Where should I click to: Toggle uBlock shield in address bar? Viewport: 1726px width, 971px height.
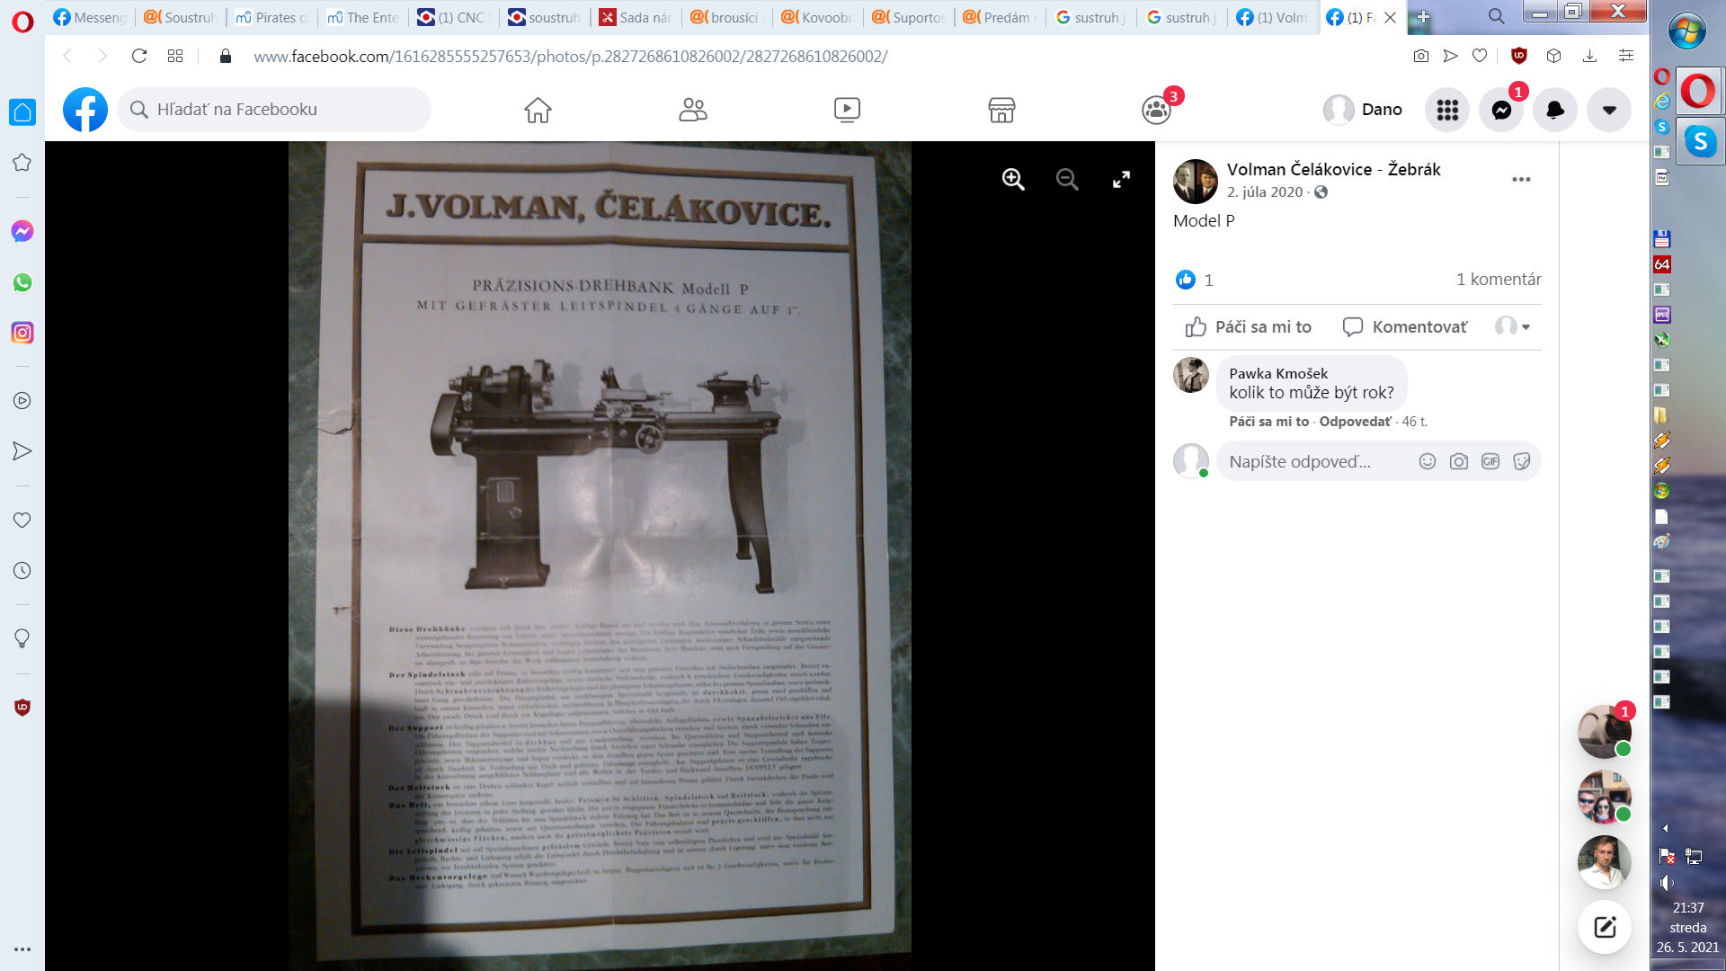(1519, 56)
